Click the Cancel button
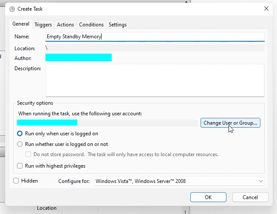 (250, 197)
